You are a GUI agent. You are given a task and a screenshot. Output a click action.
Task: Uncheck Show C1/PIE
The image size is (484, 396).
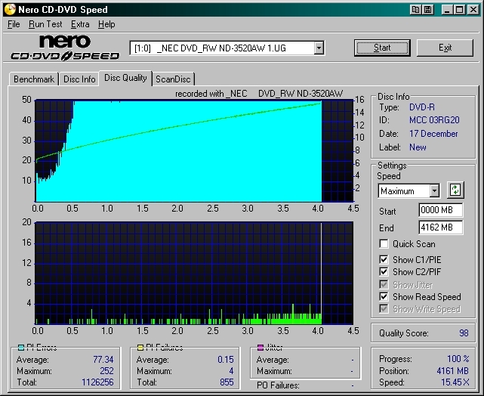384,259
